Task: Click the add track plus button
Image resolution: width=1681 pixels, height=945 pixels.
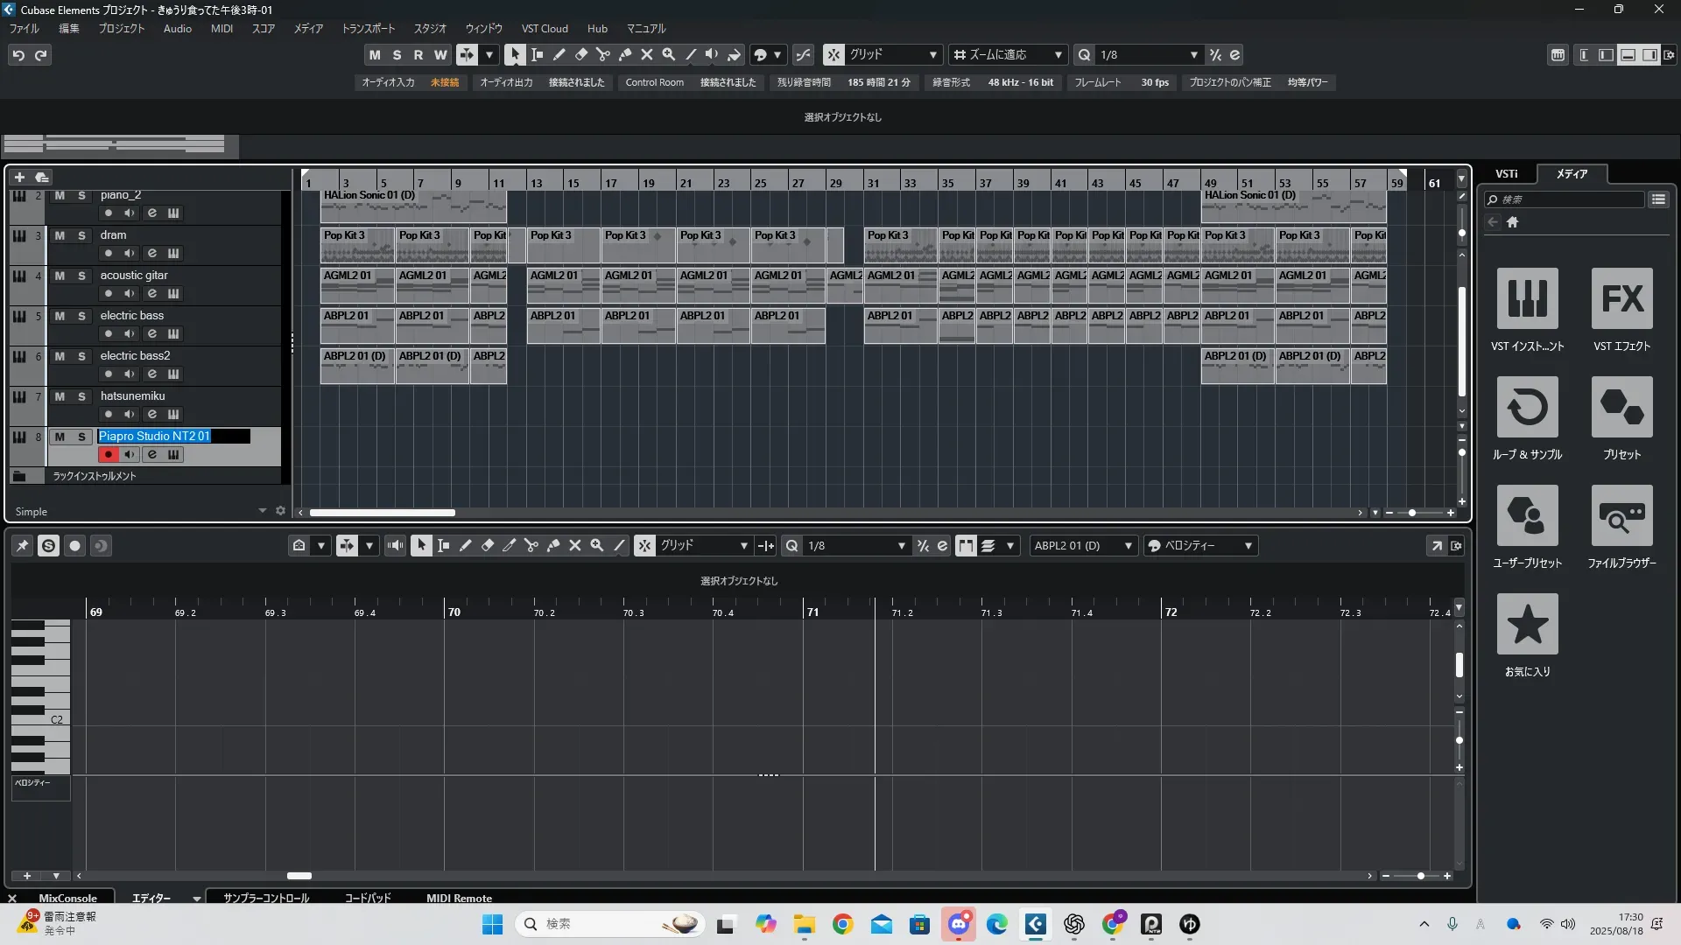Action: [x=19, y=178]
